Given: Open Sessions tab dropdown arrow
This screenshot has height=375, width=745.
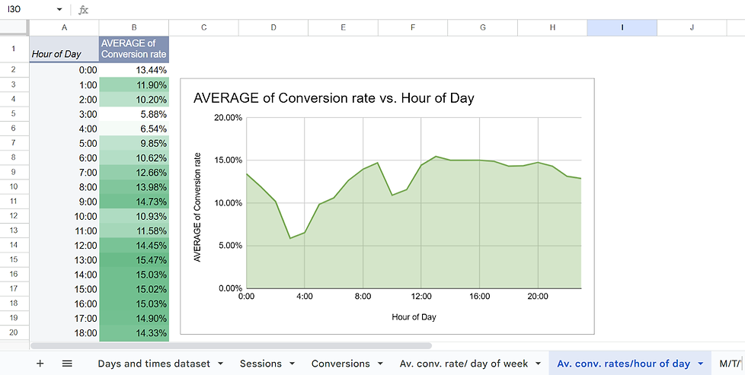Looking at the screenshot, I should 293,364.
